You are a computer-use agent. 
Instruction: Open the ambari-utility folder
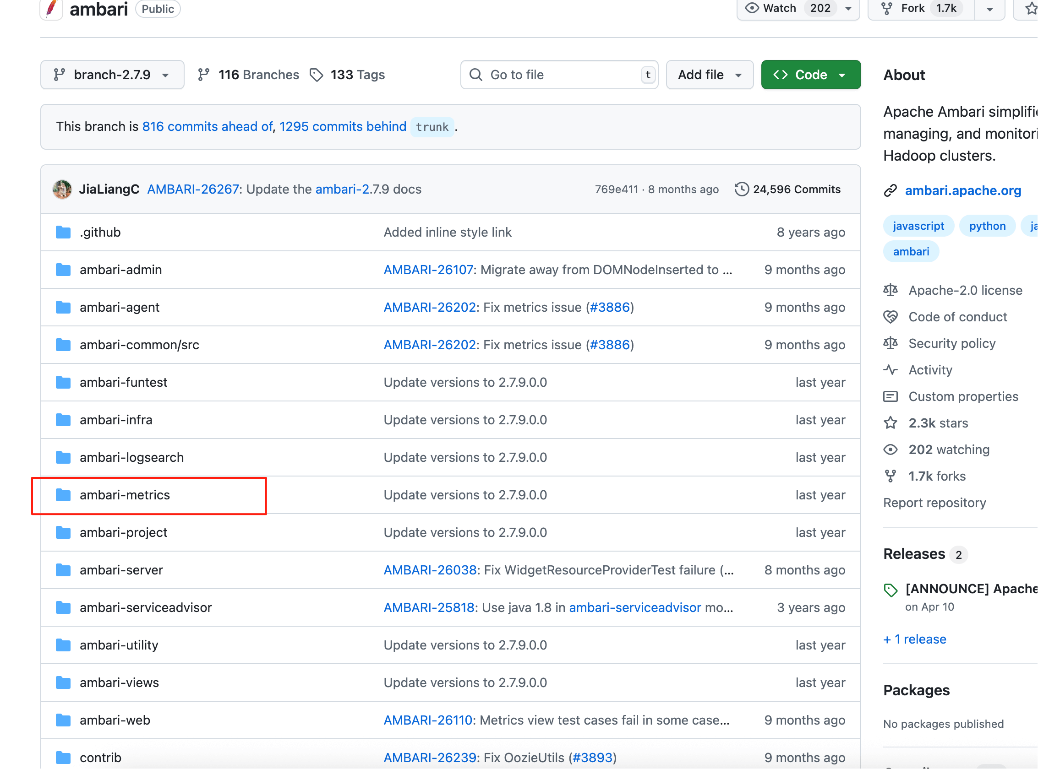(119, 645)
